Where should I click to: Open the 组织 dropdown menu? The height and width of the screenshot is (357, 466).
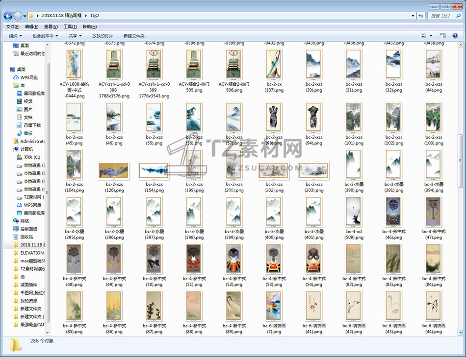(x=15, y=36)
